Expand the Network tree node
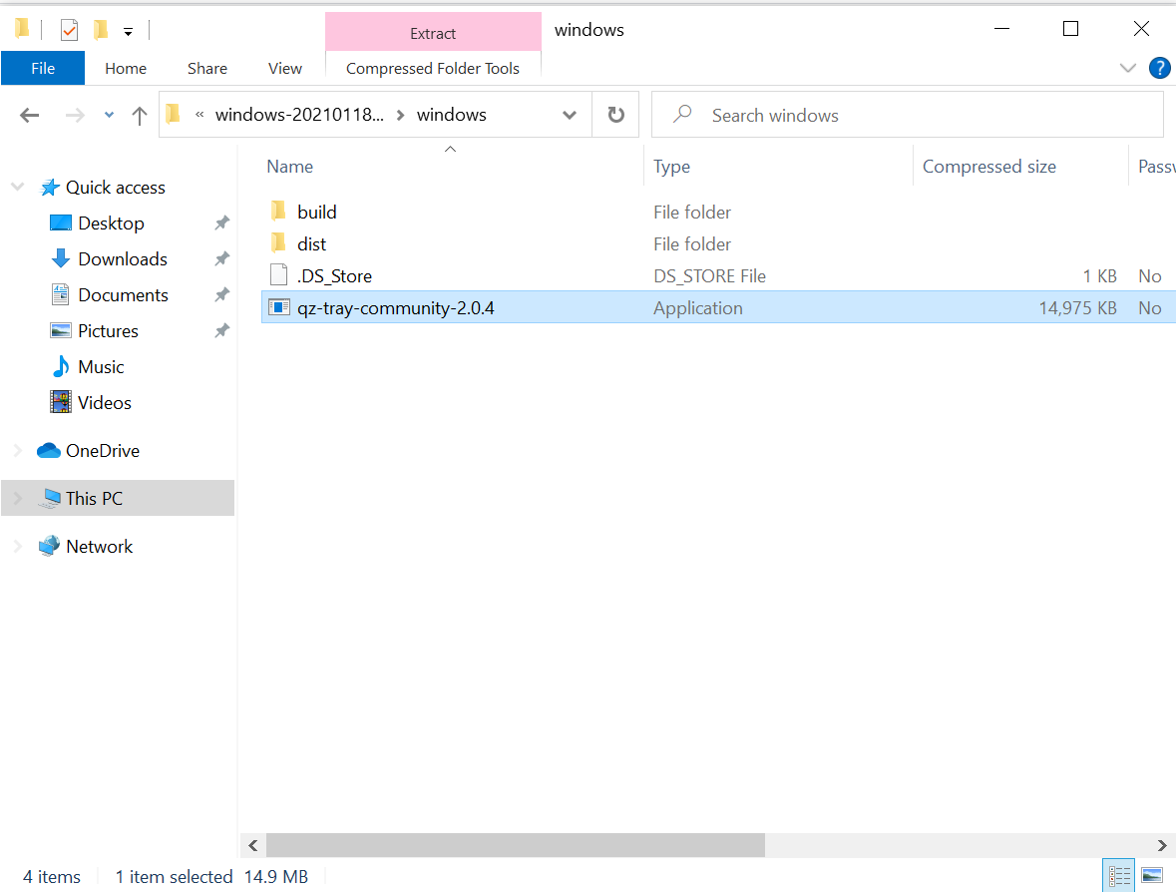1176x892 pixels. tap(17, 546)
